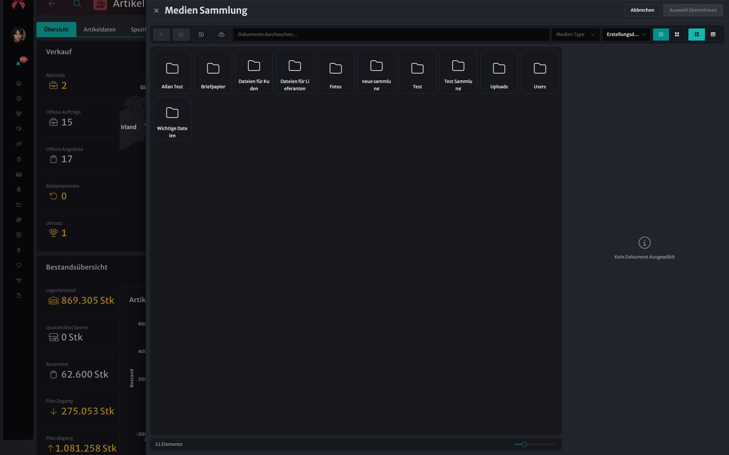Select the active teal grid tile view toggle
Screen dimensions: 729x455
coord(696,35)
